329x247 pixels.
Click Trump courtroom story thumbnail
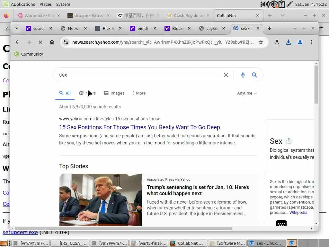101,200
